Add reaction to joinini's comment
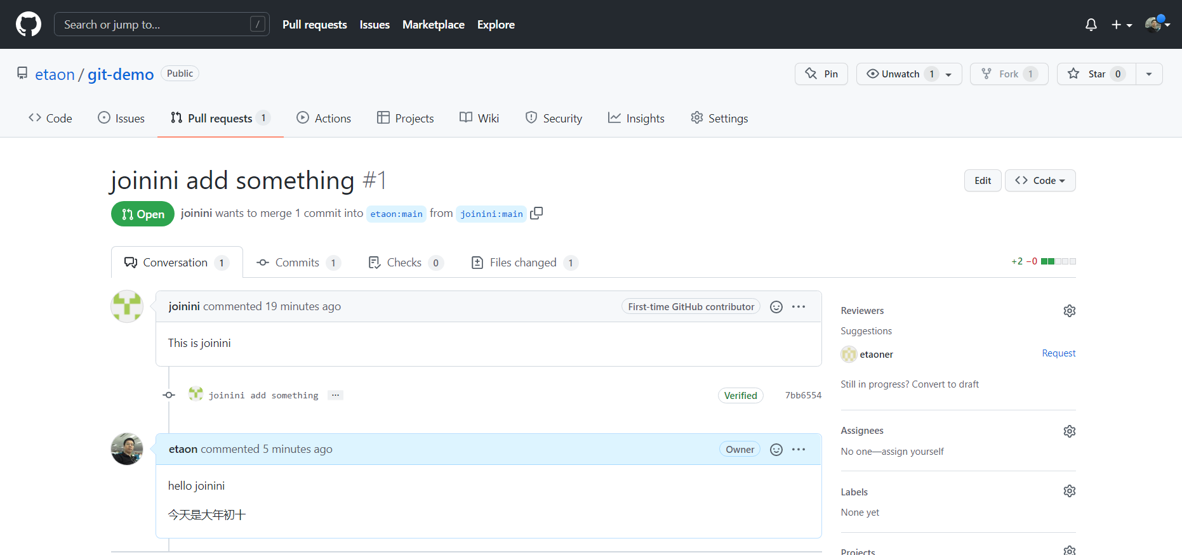Screen dimensions: 1182x555 [x=776, y=307]
